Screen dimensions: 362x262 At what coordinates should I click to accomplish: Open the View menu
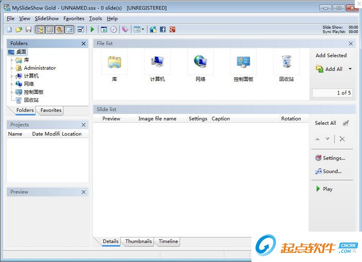pyautogui.click(x=25, y=19)
